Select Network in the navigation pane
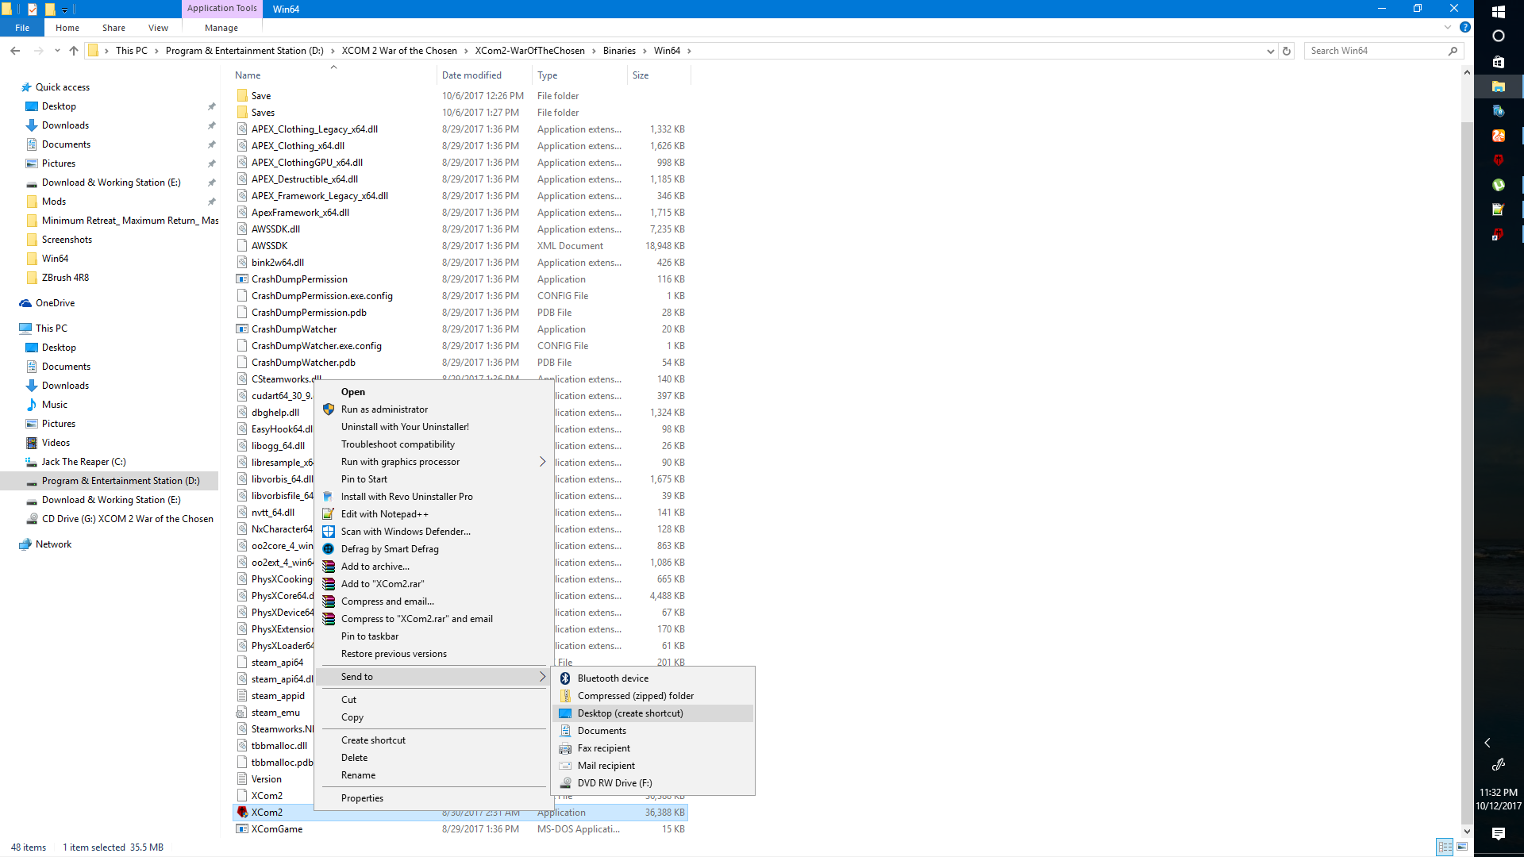 tap(53, 544)
